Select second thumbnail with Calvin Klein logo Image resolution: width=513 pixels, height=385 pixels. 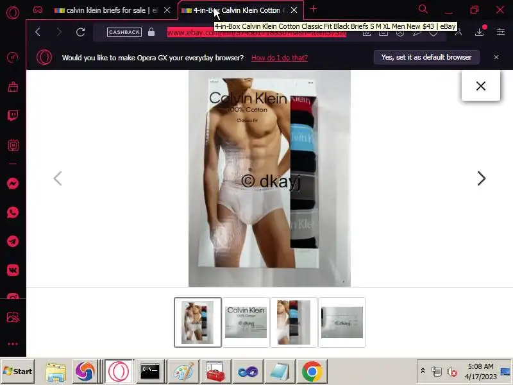(x=246, y=323)
